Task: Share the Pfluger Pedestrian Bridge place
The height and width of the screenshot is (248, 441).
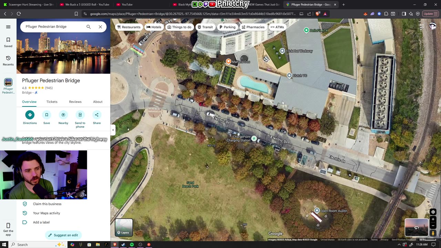Action: tap(97, 117)
